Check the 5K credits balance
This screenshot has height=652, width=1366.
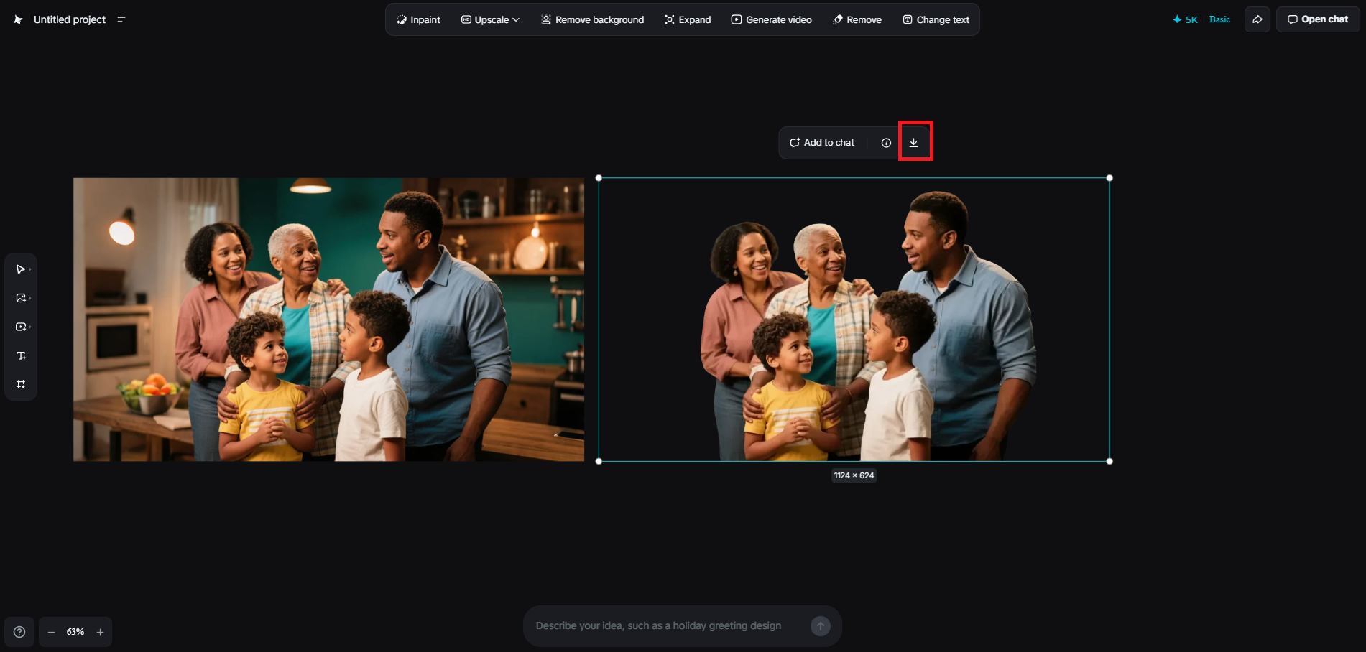[1185, 19]
